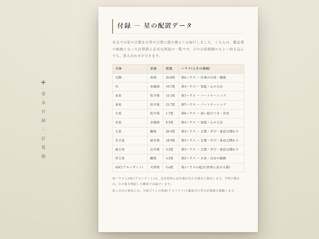This screenshot has width=319, height=239.
Task: Click the 28.5度 value
Action: tap(171, 132)
